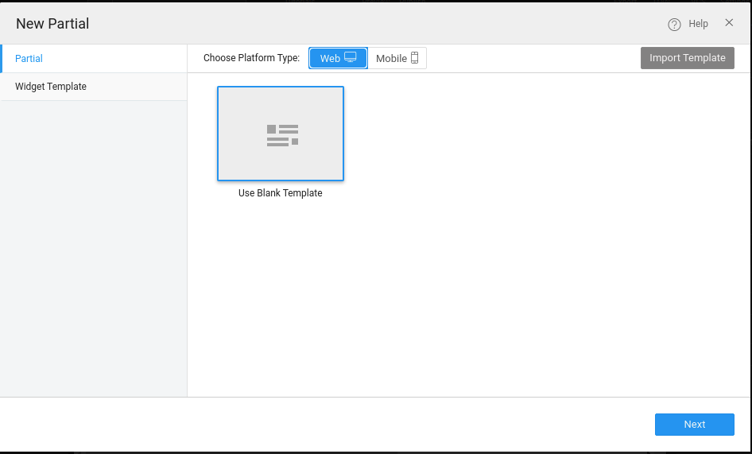
Task: Choose Web as the platform type
Action: pos(338,58)
